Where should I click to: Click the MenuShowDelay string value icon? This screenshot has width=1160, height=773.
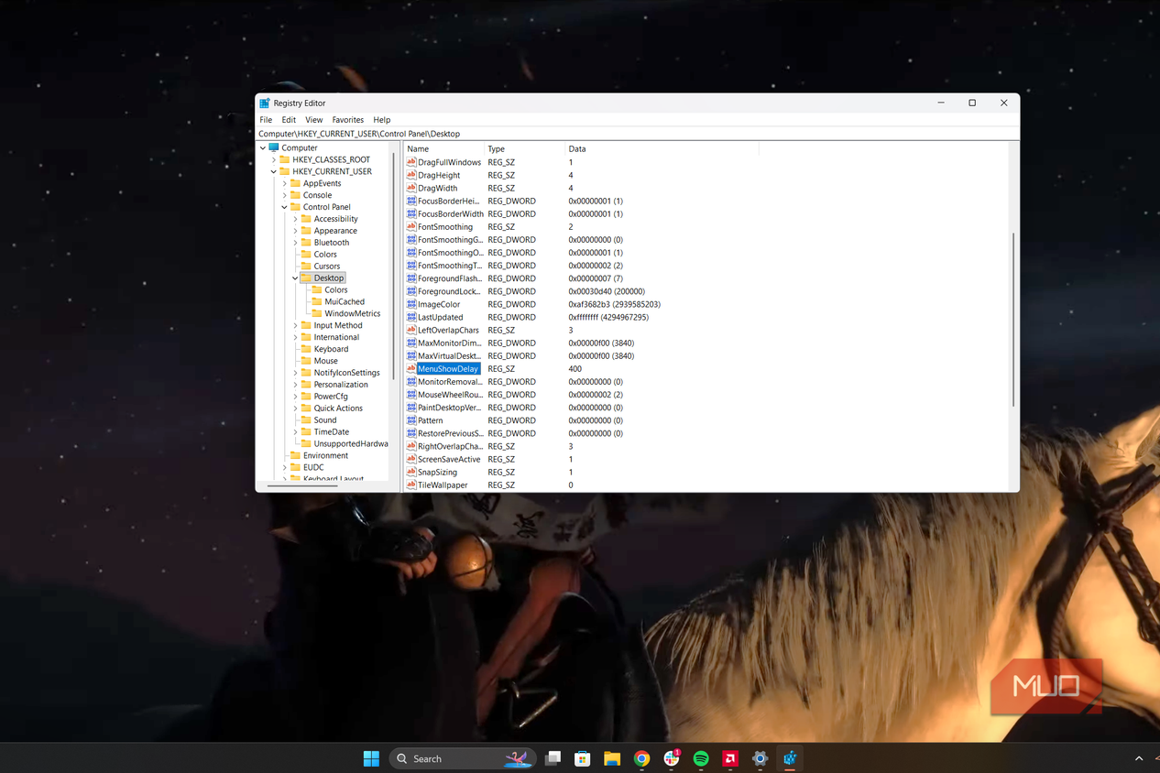(411, 369)
